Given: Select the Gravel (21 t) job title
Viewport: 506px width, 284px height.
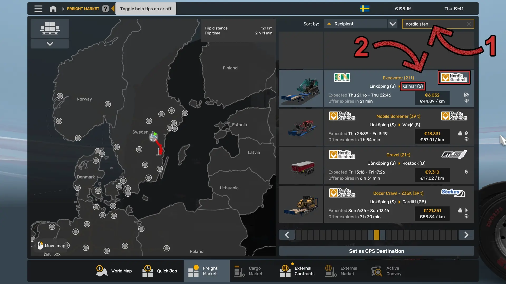Looking at the screenshot, I should tap(398, 155).
